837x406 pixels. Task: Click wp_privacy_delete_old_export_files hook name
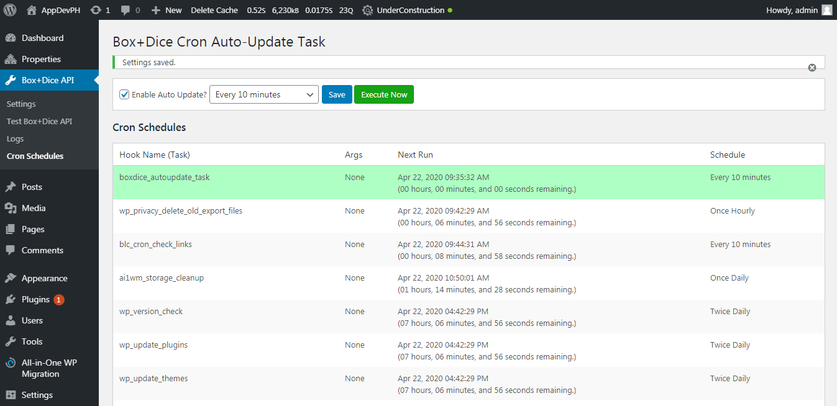(x=181, y=210)
